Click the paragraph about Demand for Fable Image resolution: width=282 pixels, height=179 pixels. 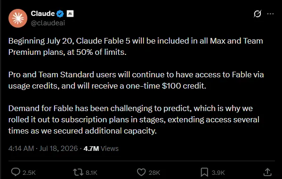(134, 119)
